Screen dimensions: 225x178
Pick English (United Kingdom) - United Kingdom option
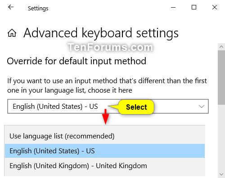[105, 166]
